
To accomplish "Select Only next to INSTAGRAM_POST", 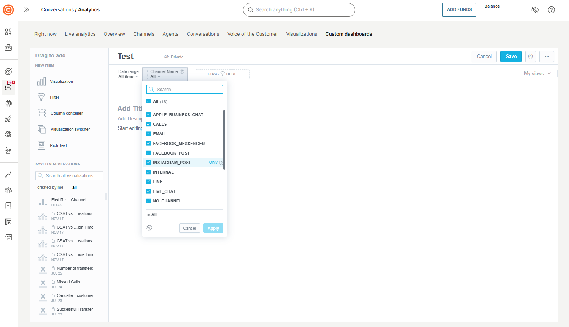I will click(x=213, y=162).
